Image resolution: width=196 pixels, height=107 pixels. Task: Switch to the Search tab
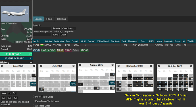[x=38, y=19]
